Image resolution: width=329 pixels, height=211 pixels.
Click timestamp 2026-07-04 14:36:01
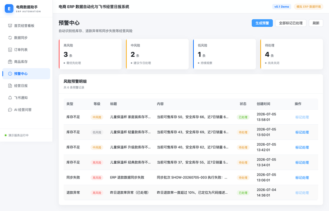pyautogui.click(x=266, y=192)
